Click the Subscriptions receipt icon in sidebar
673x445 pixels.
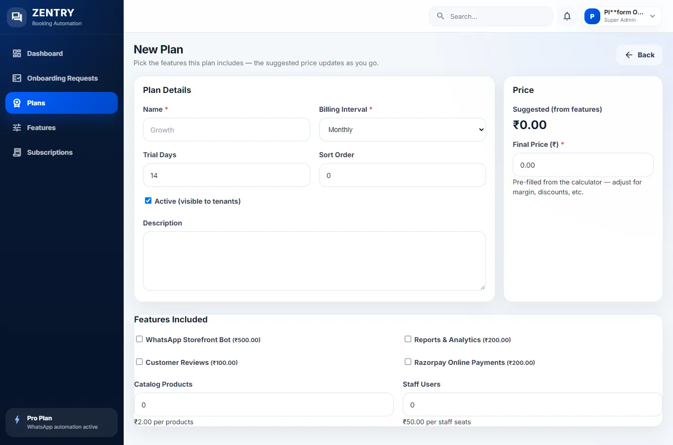[x=17, y=152]
